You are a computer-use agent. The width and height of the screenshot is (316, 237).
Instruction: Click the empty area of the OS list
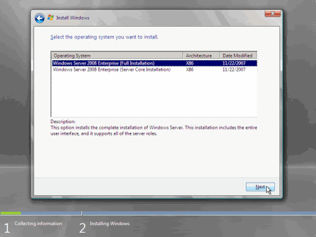pyautogui.click(x=154, y=95)
